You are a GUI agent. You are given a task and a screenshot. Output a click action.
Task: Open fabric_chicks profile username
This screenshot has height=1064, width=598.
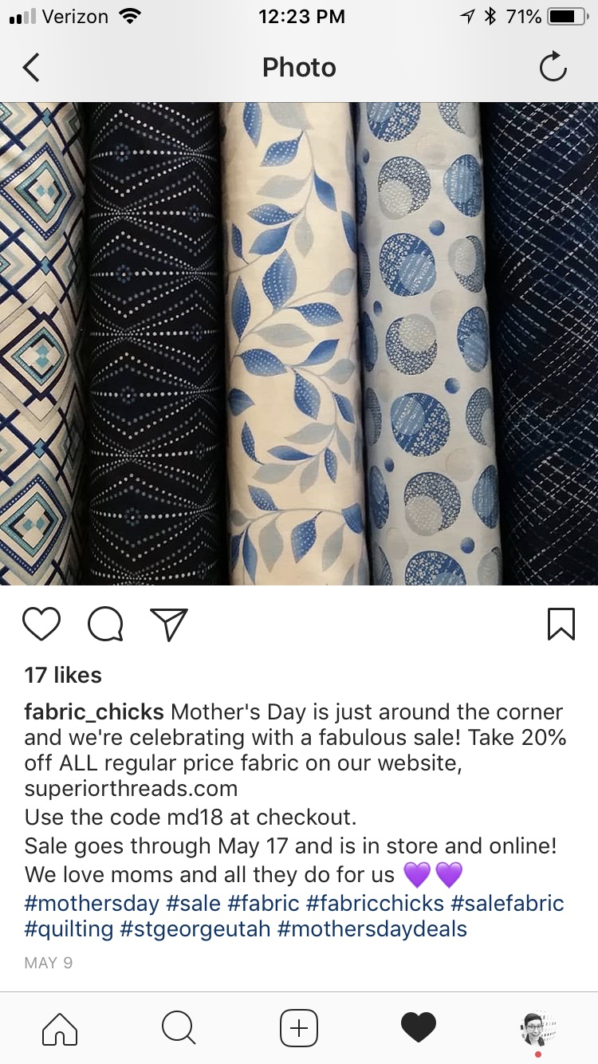point(94,713)
